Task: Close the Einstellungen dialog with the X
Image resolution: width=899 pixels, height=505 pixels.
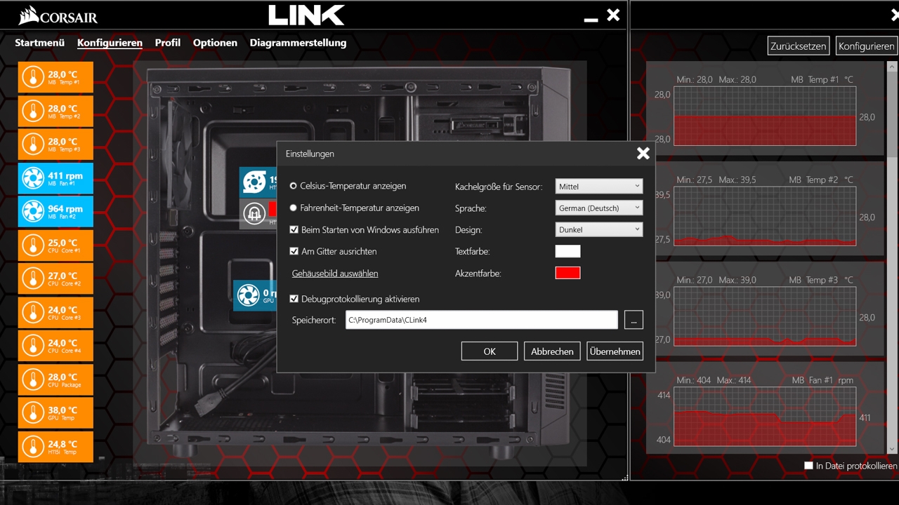Action: [643, 154]
